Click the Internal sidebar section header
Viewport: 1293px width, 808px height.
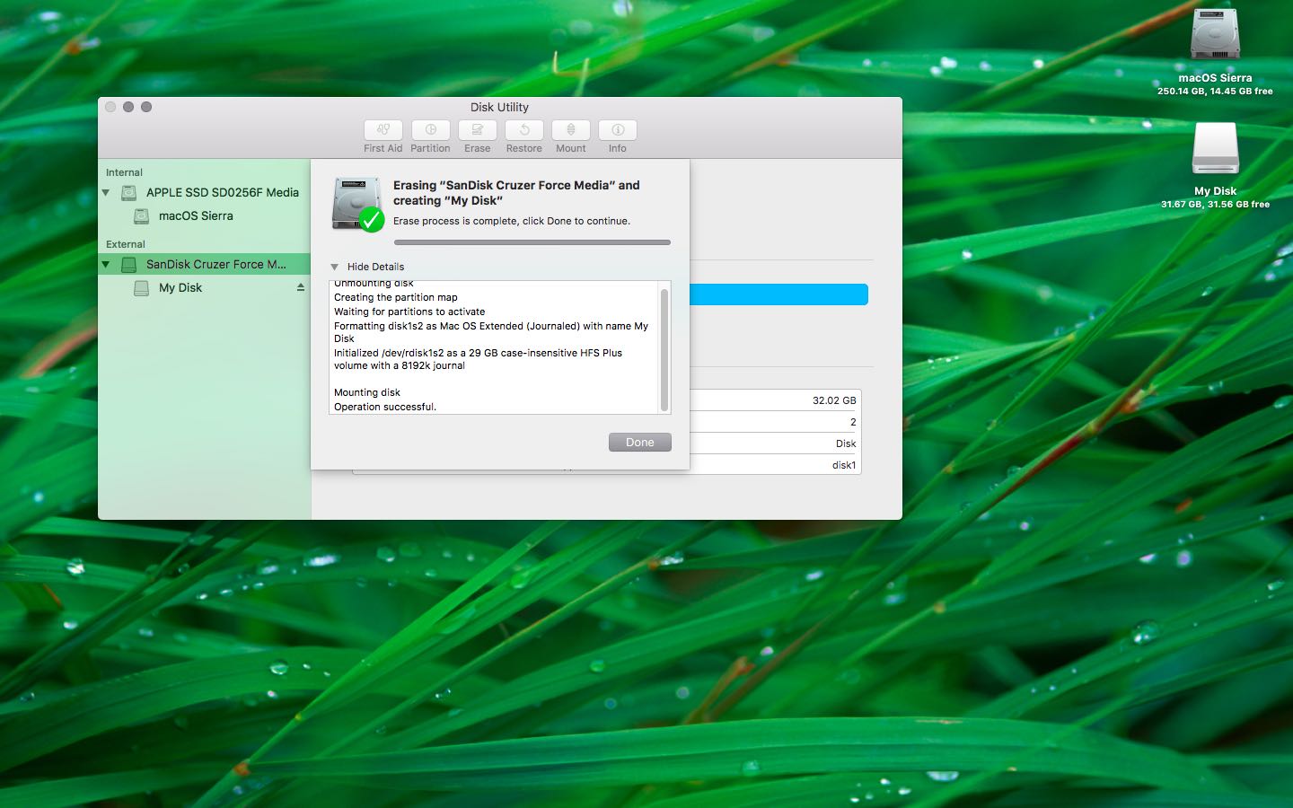(x=124, y=172)
